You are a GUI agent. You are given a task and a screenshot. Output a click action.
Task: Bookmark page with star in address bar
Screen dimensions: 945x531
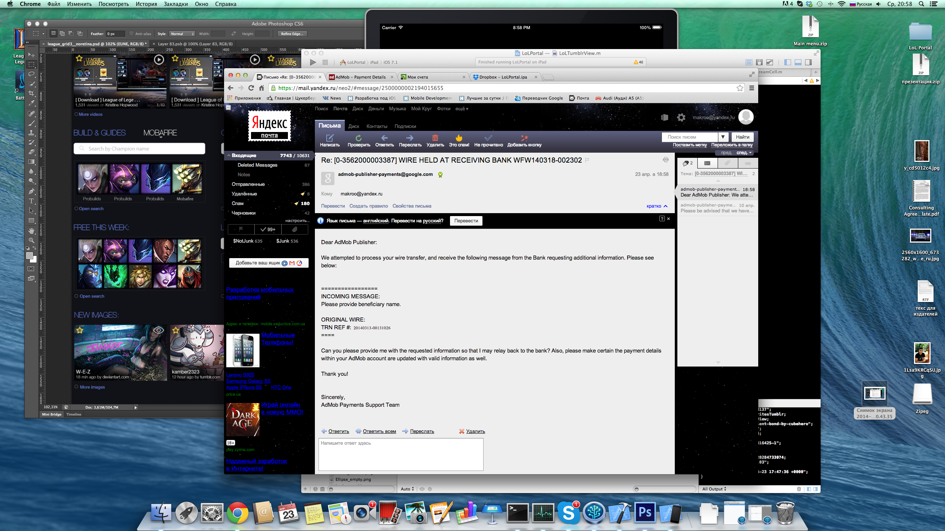[x=740, y=88]
